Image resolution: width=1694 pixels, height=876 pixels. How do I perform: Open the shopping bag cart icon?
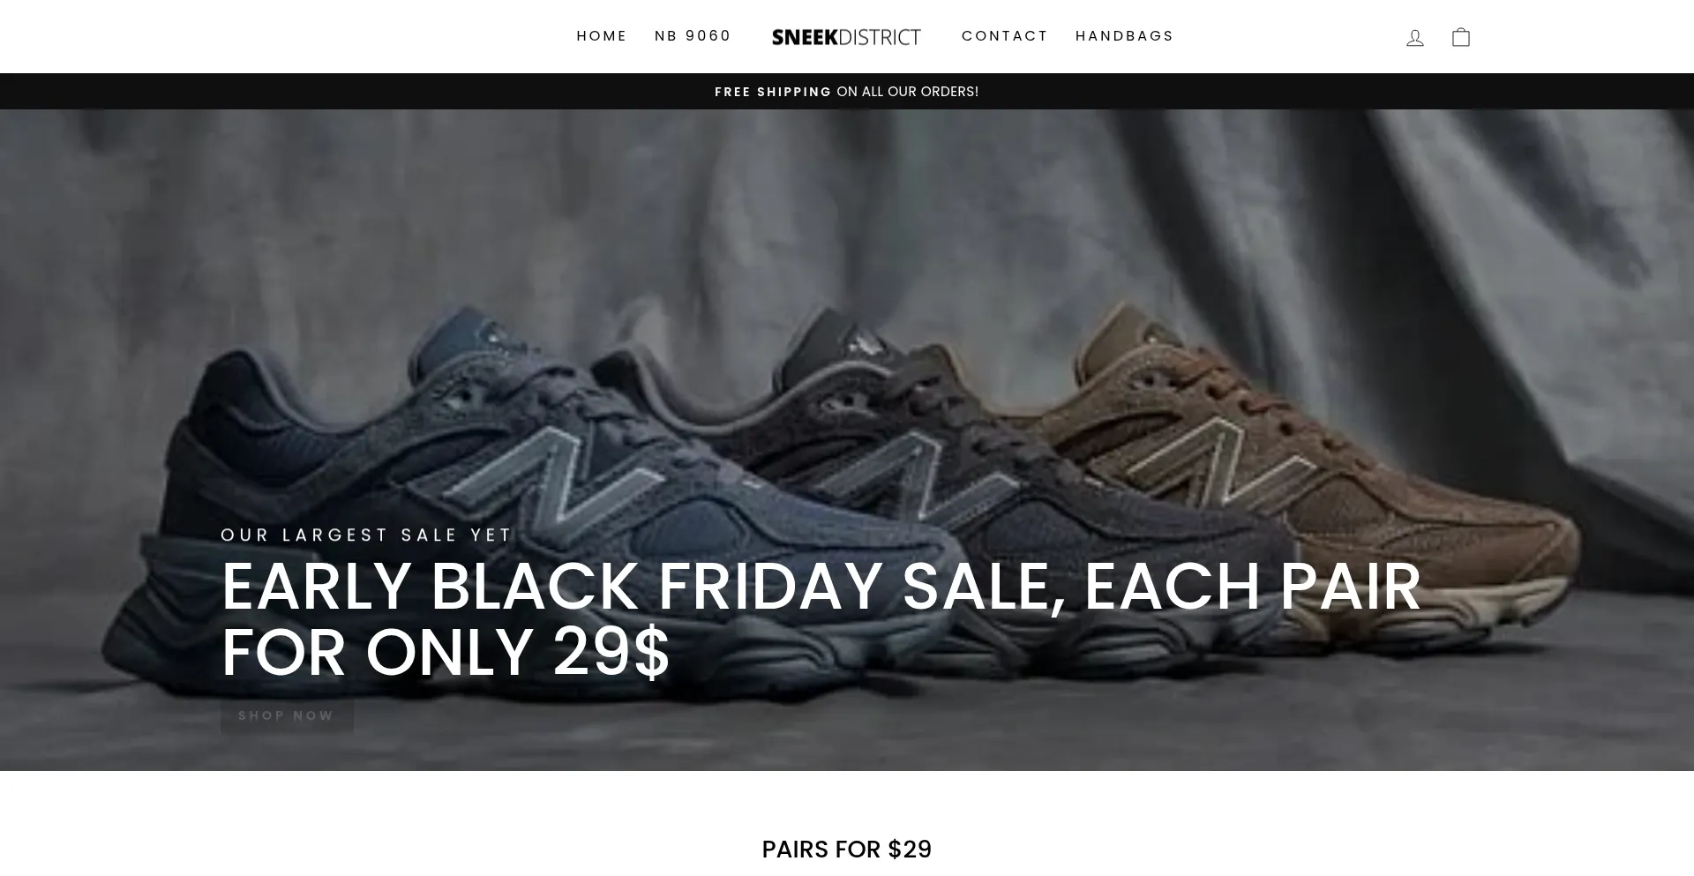1461,37
